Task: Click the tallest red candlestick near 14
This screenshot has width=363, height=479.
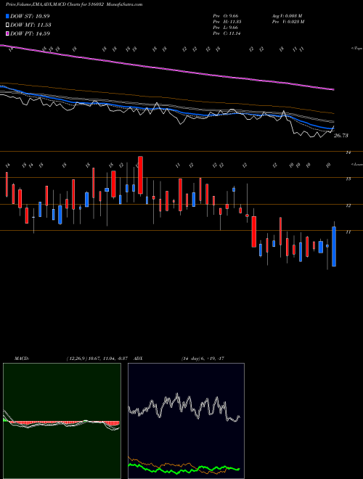Action: coord(141,175)
